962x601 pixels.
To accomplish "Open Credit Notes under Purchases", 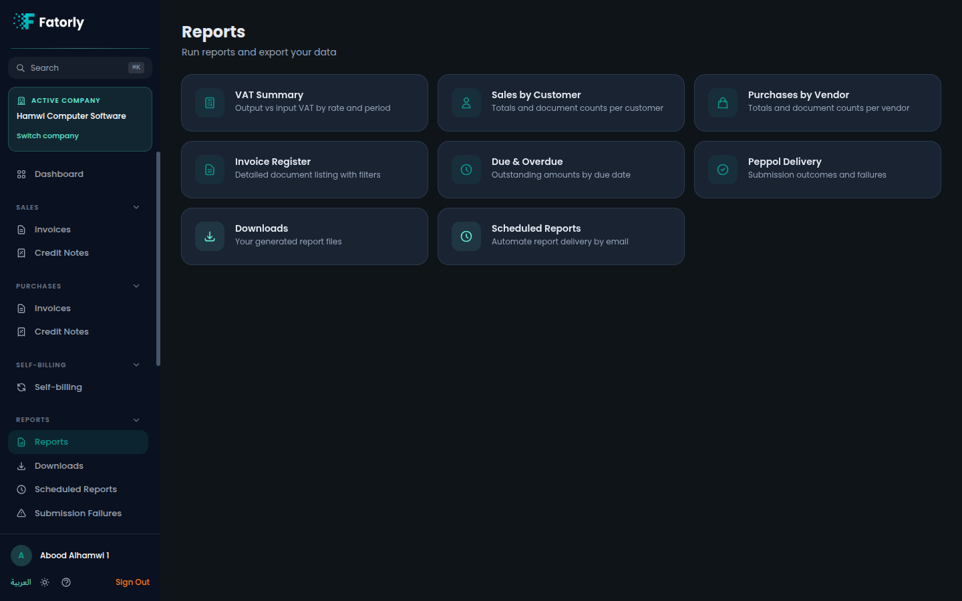I will click(78, 332).
